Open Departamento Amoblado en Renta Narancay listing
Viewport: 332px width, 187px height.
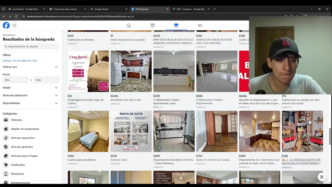click(173, 162)
